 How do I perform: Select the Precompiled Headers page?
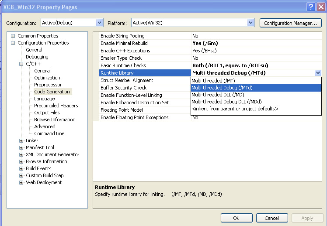pos(56,106)
